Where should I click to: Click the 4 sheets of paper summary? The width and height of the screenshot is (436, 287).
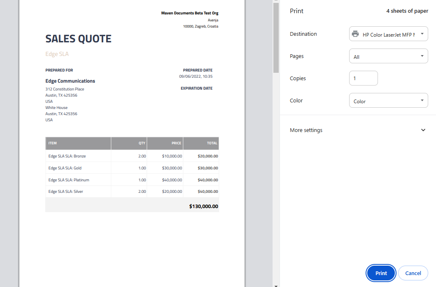click(407, 11)
